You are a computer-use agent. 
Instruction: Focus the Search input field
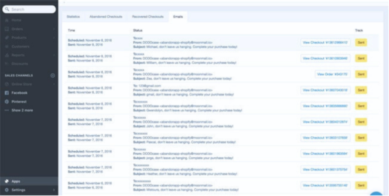(29, 9)
